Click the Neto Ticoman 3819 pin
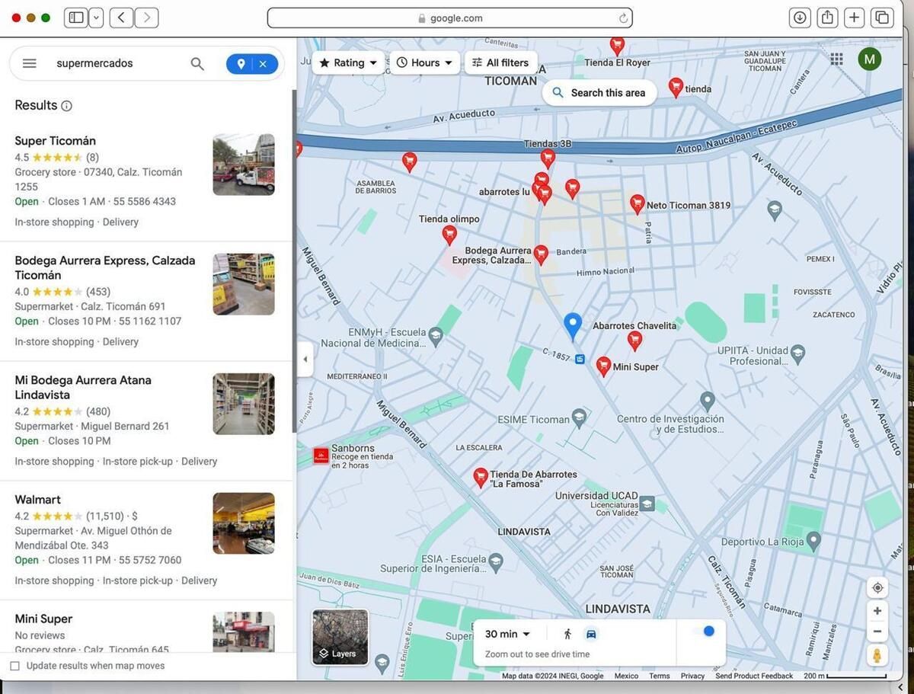 click(638, 204)
